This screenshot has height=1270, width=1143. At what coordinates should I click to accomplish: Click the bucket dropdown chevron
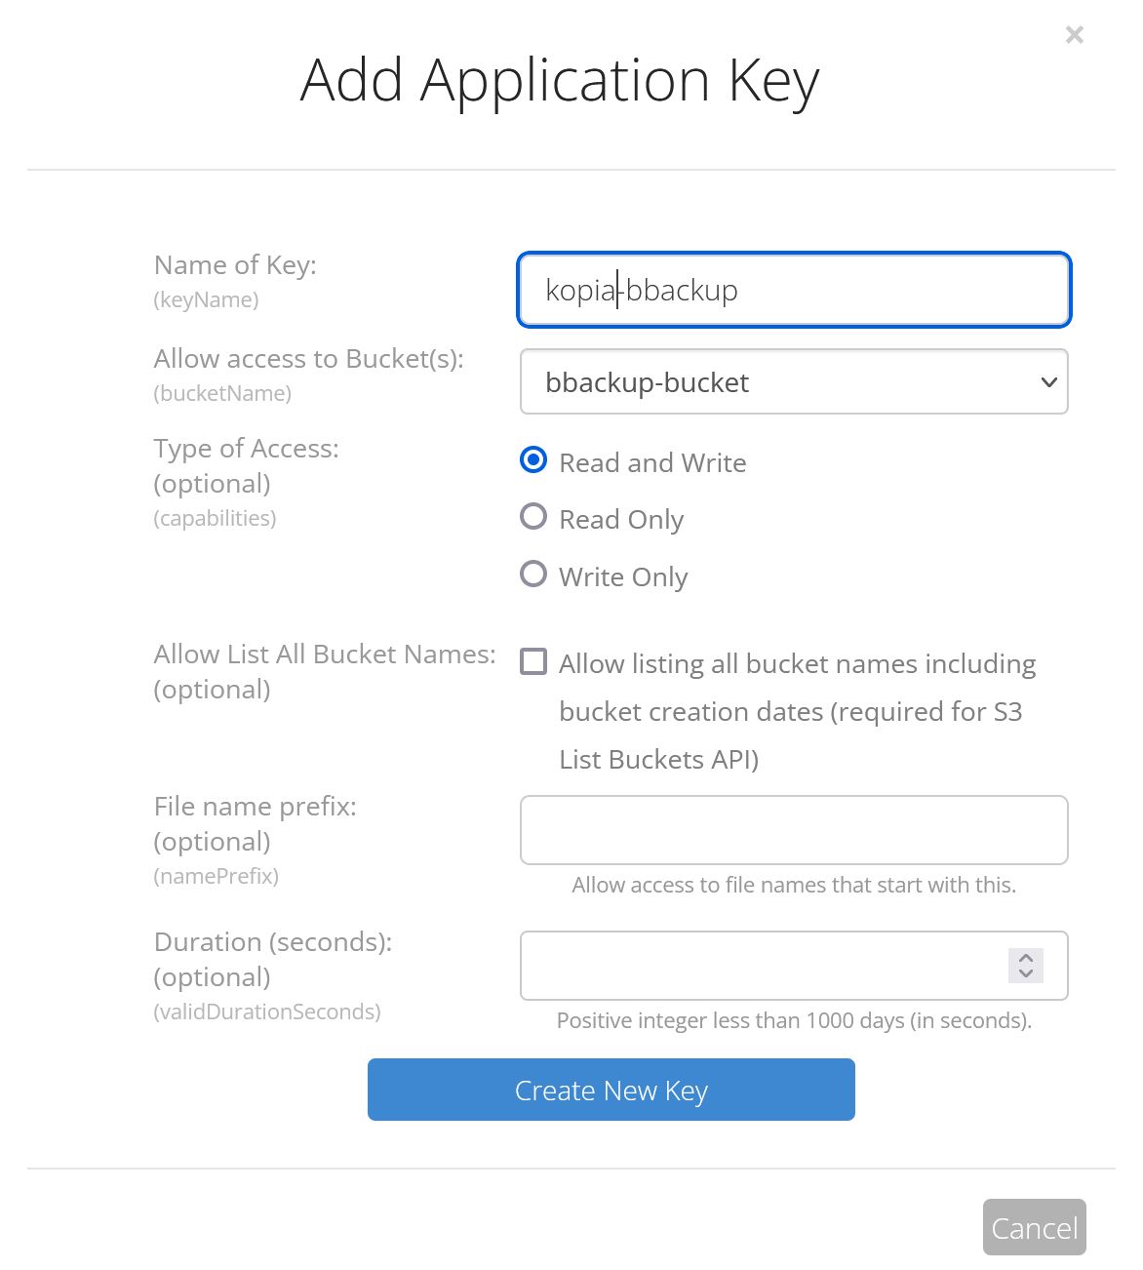(1047, 382)
